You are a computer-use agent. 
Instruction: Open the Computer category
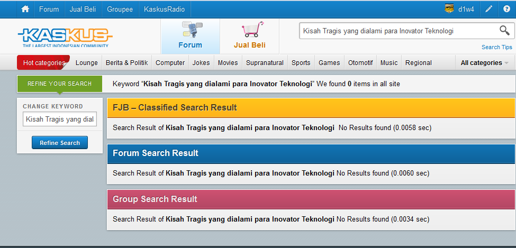170,63
